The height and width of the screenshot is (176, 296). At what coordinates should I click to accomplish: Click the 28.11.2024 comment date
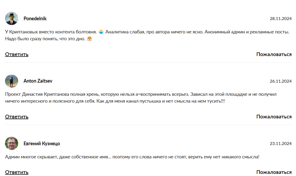280,19
